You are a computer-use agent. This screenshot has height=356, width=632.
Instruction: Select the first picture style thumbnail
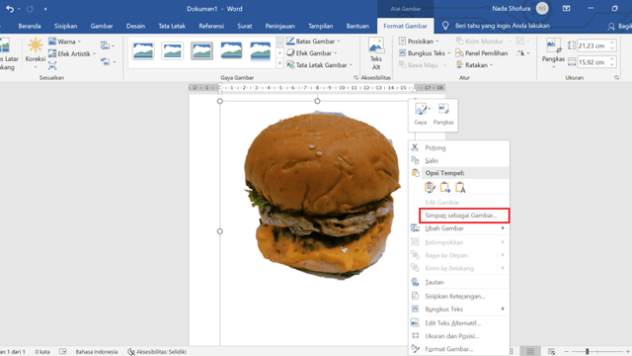(143, 50)
